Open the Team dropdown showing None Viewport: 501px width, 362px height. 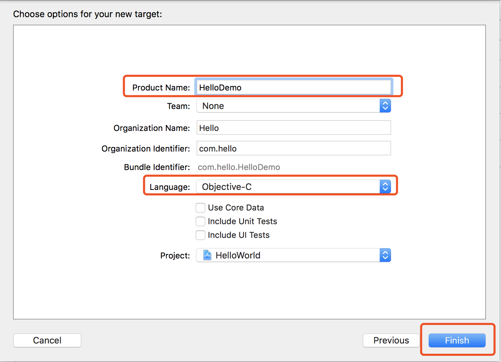point(288,106)
